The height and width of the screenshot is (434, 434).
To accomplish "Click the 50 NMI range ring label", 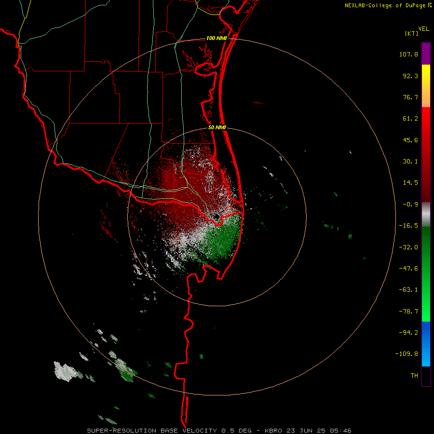I will tap(217, 128).
